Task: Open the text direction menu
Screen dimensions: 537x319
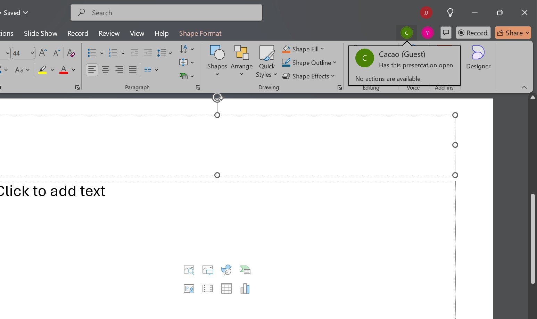Action: click(x=187, y=49)
